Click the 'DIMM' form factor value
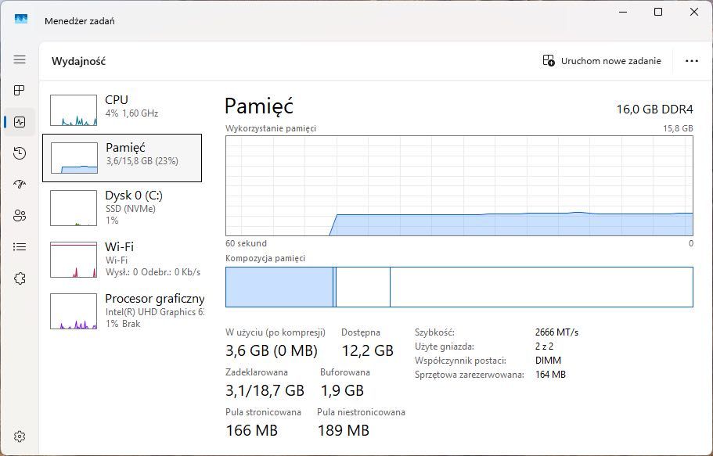The height and width of the screenshot is (456, 713). [x=549, y=361]
